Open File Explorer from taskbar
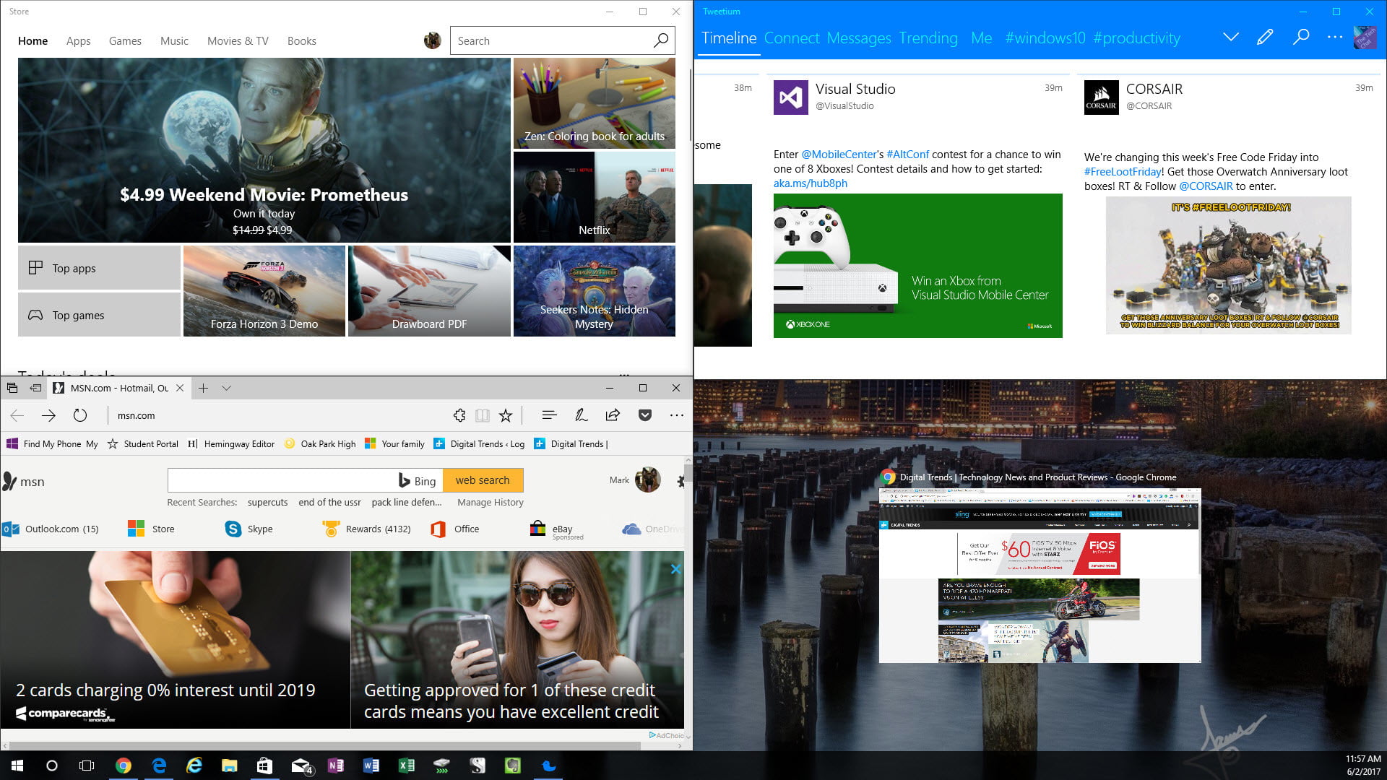 point(229,766)
